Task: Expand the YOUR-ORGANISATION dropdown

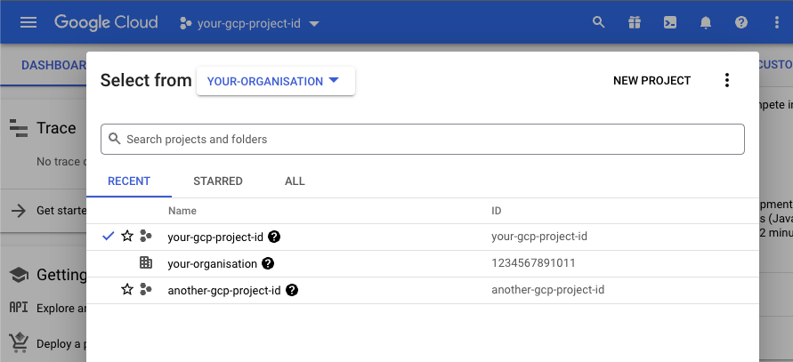Action: [x=276, y=81]
